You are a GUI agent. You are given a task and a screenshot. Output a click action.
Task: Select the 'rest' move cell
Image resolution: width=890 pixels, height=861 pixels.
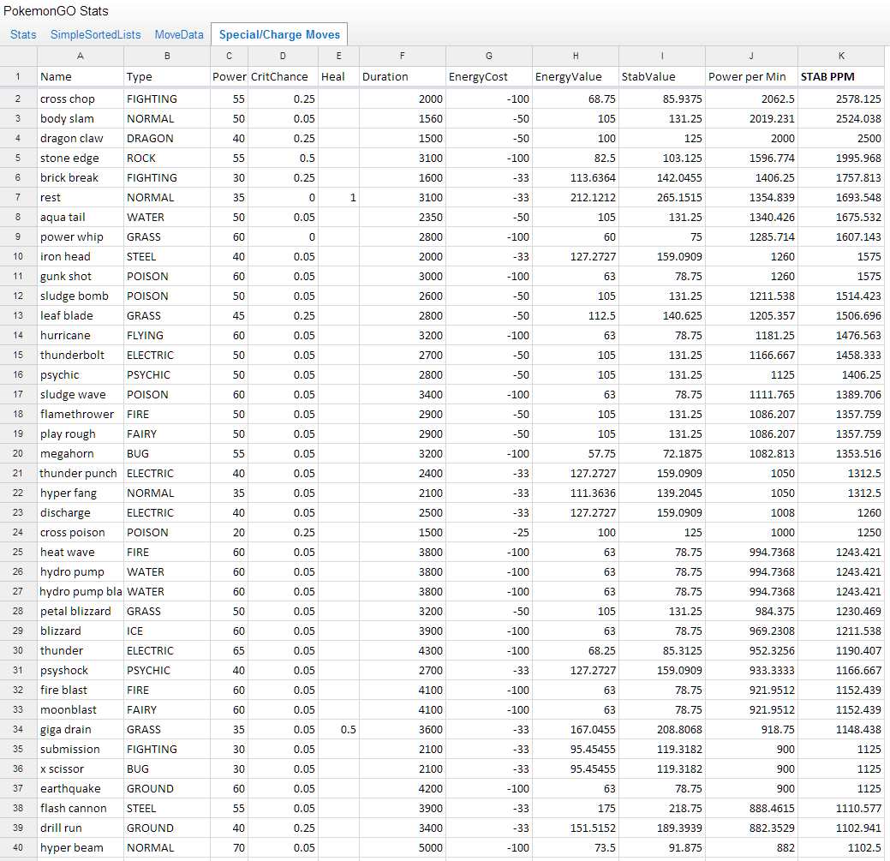click(80, 198)
